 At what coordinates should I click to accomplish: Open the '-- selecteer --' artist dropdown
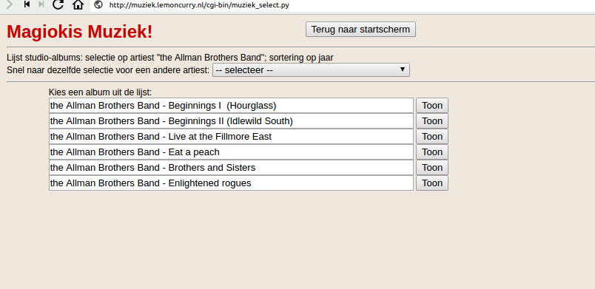[311, 70]
